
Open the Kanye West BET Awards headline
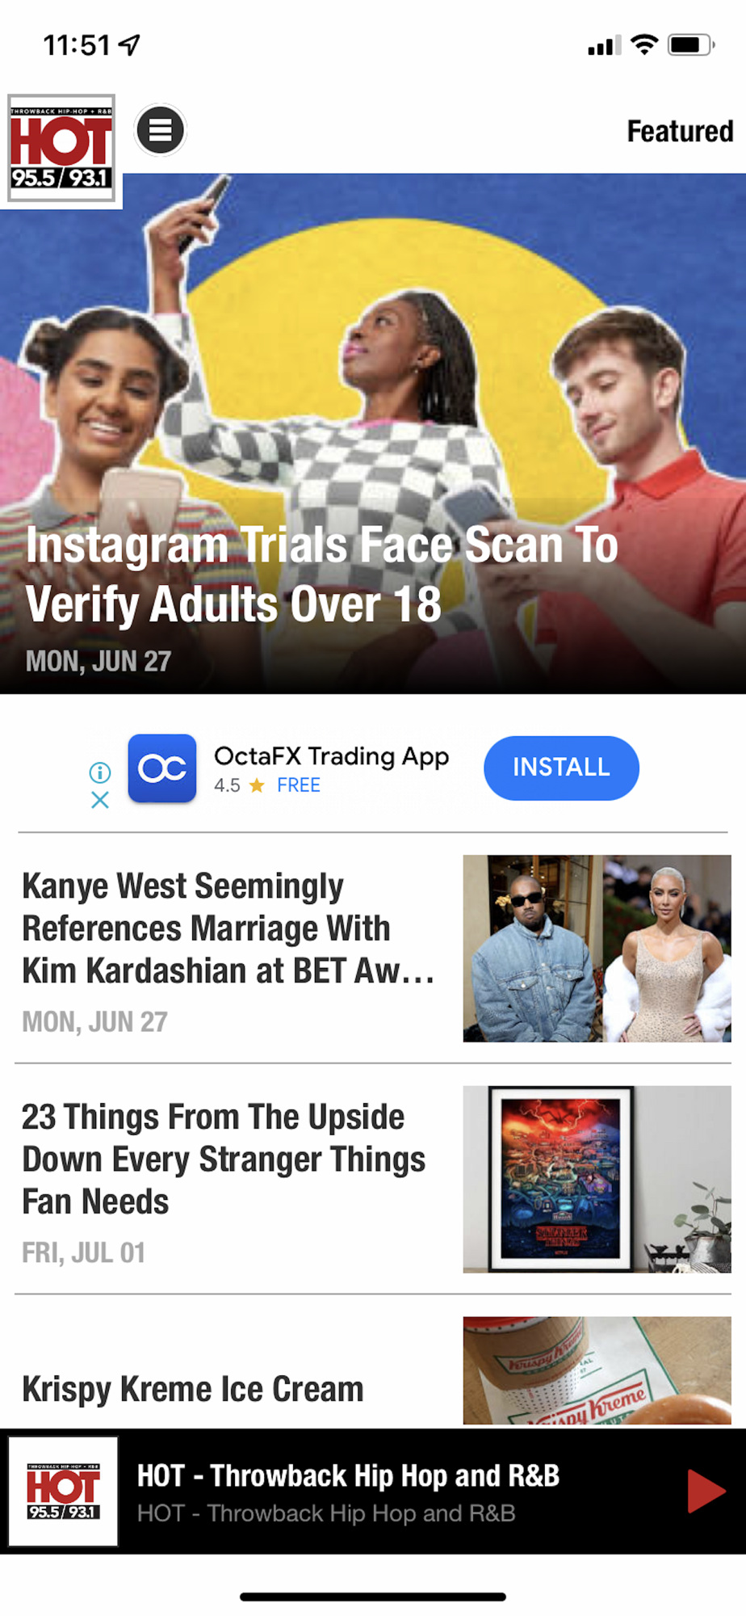tap(228, 928)
